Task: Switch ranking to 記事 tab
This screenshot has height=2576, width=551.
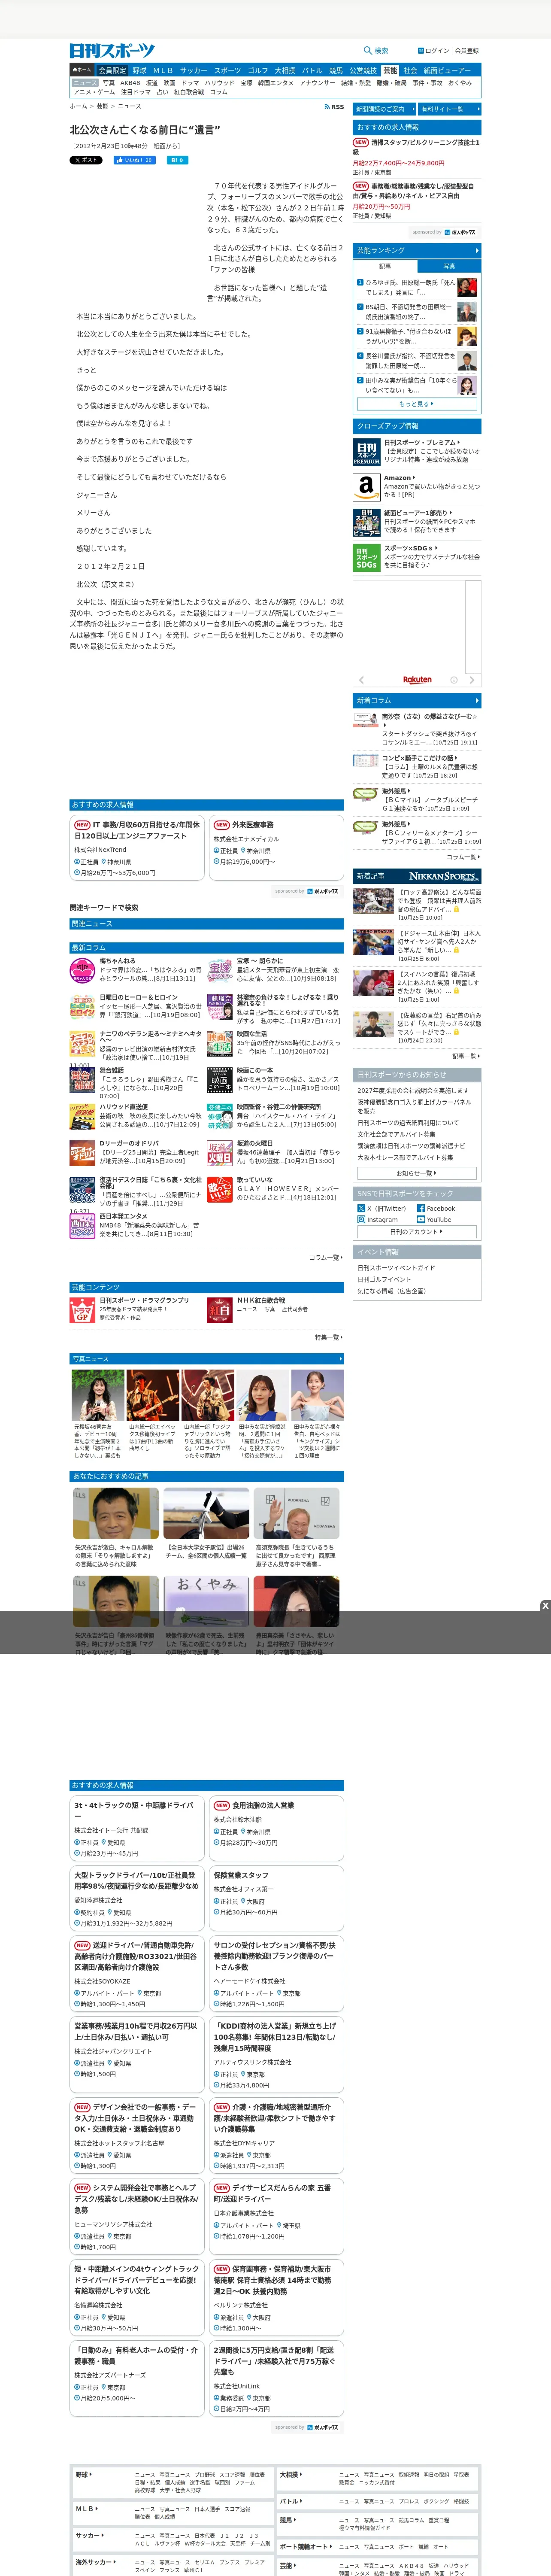Action: [385, 266]
